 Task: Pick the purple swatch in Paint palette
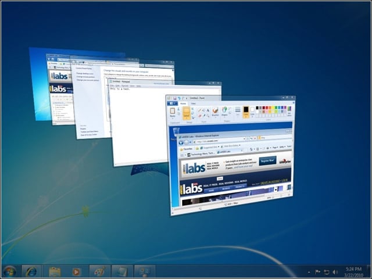pyautogui.click(x=285, y=108)
